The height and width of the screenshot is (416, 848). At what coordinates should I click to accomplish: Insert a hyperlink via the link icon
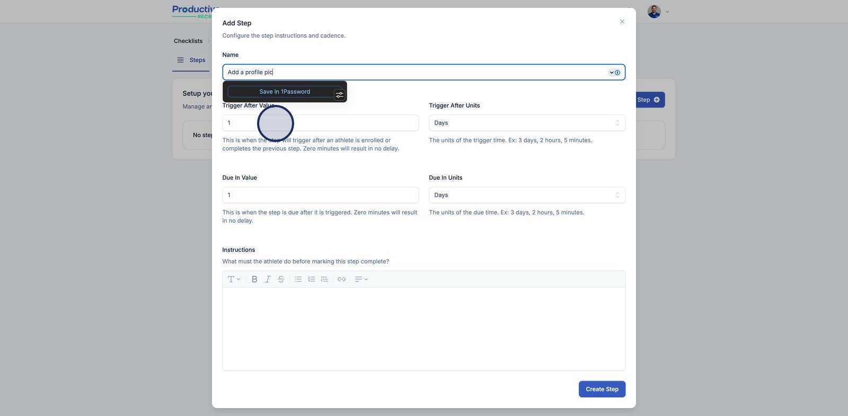click(x=341, y=279)
